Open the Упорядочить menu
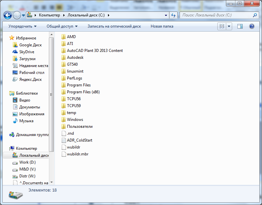This screenshot has width=262, height=205. [x=22, y=26]
